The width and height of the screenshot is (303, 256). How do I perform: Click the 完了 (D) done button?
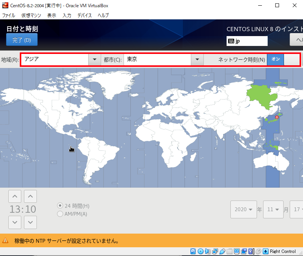coord(22,40)
